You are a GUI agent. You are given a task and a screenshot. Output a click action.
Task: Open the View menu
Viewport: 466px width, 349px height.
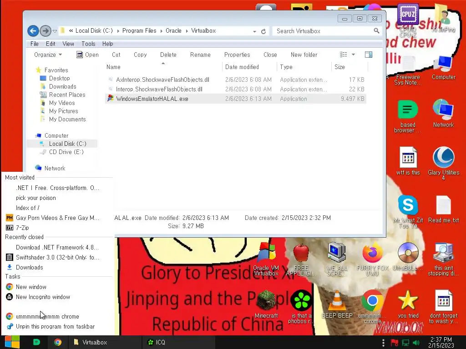(68, 44)
